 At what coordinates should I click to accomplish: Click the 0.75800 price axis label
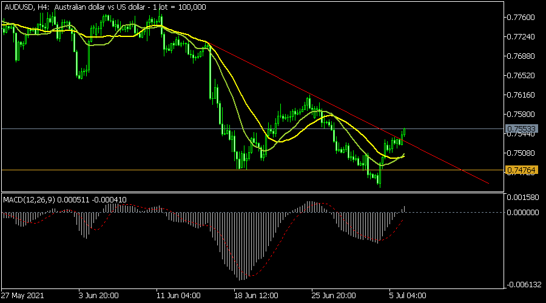tap(521, 114)
